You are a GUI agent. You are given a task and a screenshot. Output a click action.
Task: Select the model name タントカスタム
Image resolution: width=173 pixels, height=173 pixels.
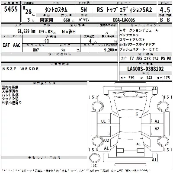[x=56, y=10]
